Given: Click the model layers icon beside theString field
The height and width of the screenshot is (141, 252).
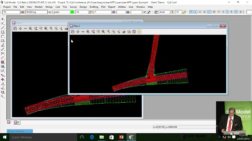Looking at the screenshot, I should 49,12.
